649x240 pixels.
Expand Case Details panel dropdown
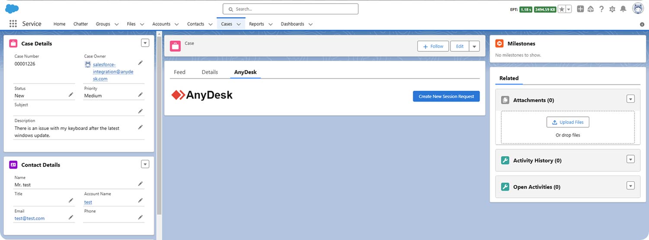click(x=145, y=43)
